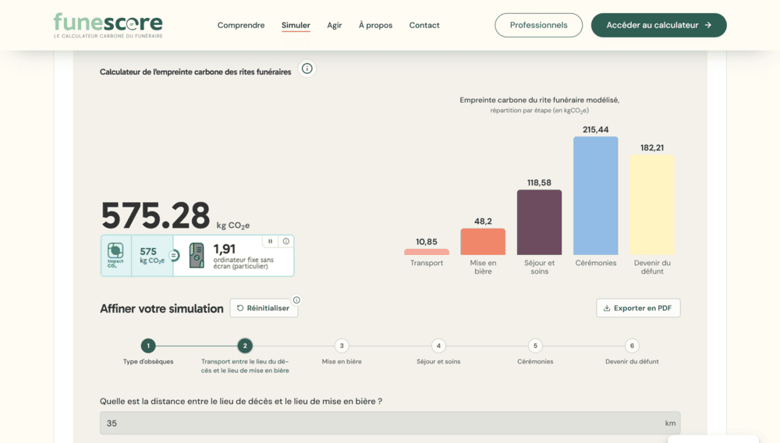Select the Simuler navigation item
The height and width of the screenshot is (443, 780).
[x=296, y=26]
